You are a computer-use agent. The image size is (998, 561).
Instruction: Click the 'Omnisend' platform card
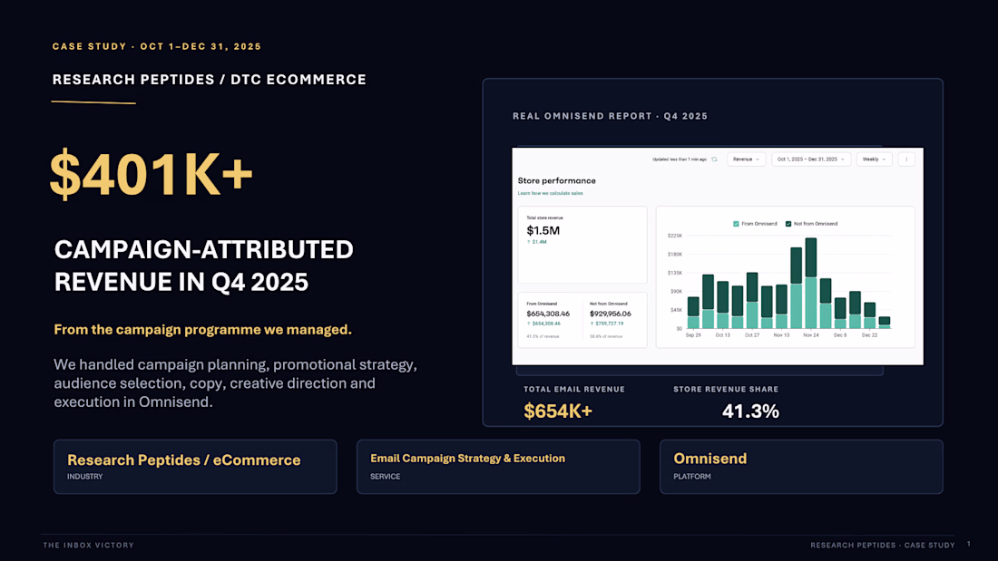click(801, 467)
